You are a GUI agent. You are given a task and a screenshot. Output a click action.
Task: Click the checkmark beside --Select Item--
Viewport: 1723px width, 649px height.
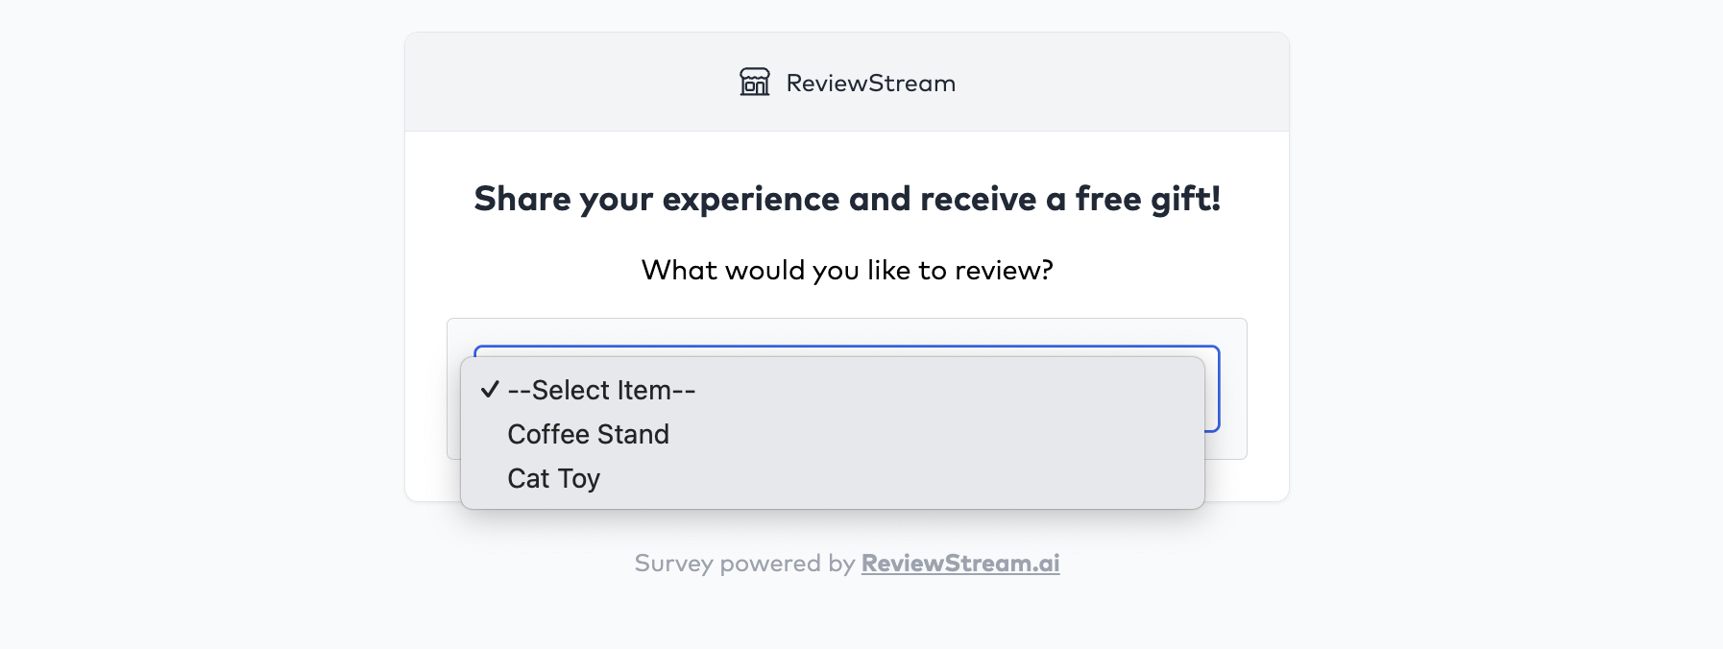490,389
